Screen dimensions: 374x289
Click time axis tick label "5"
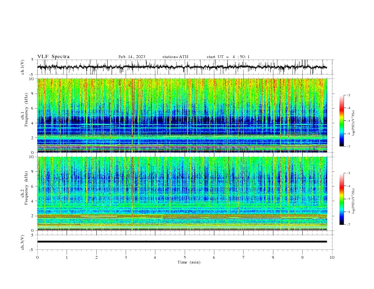185,257
